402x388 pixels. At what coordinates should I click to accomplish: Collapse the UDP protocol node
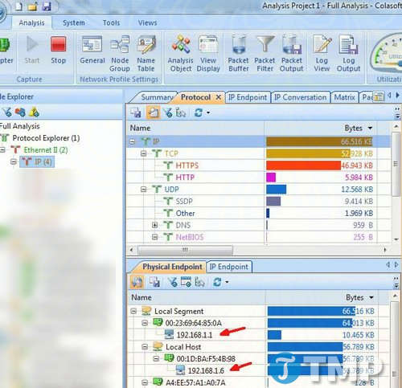pyautogui.click(x=143, y=190)
